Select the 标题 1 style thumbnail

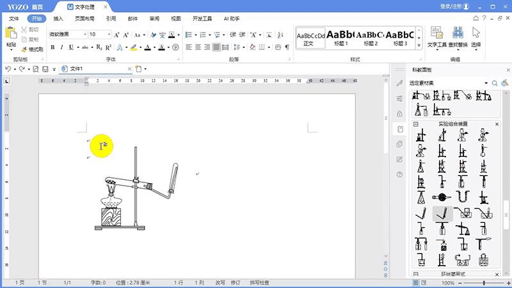(340, 37)
